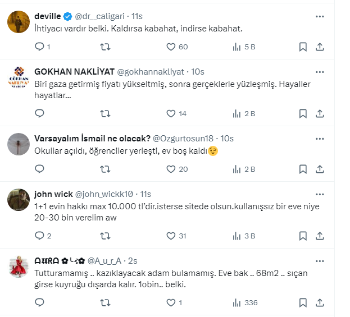This screenshot has width=350, height=317.
Task: Reply to deville's tweet
Action: [39, 47]
